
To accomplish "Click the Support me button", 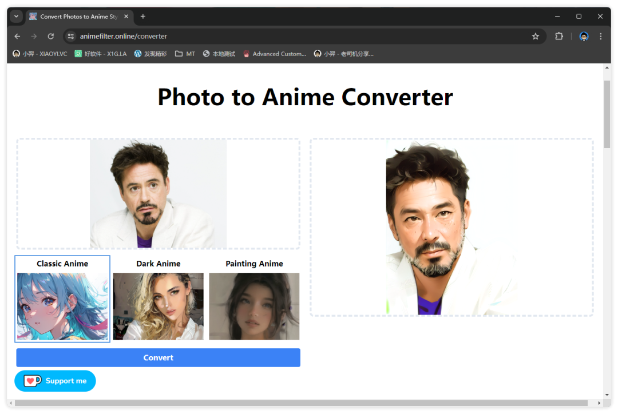I will coord(55,381).
